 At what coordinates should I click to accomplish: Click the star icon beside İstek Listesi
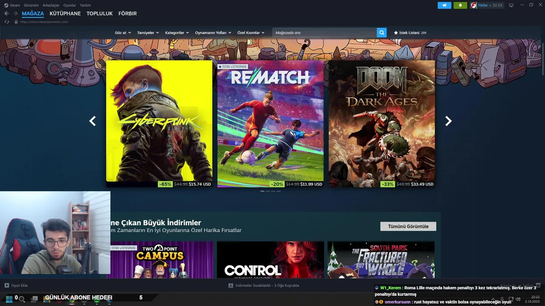pos(396,33)
